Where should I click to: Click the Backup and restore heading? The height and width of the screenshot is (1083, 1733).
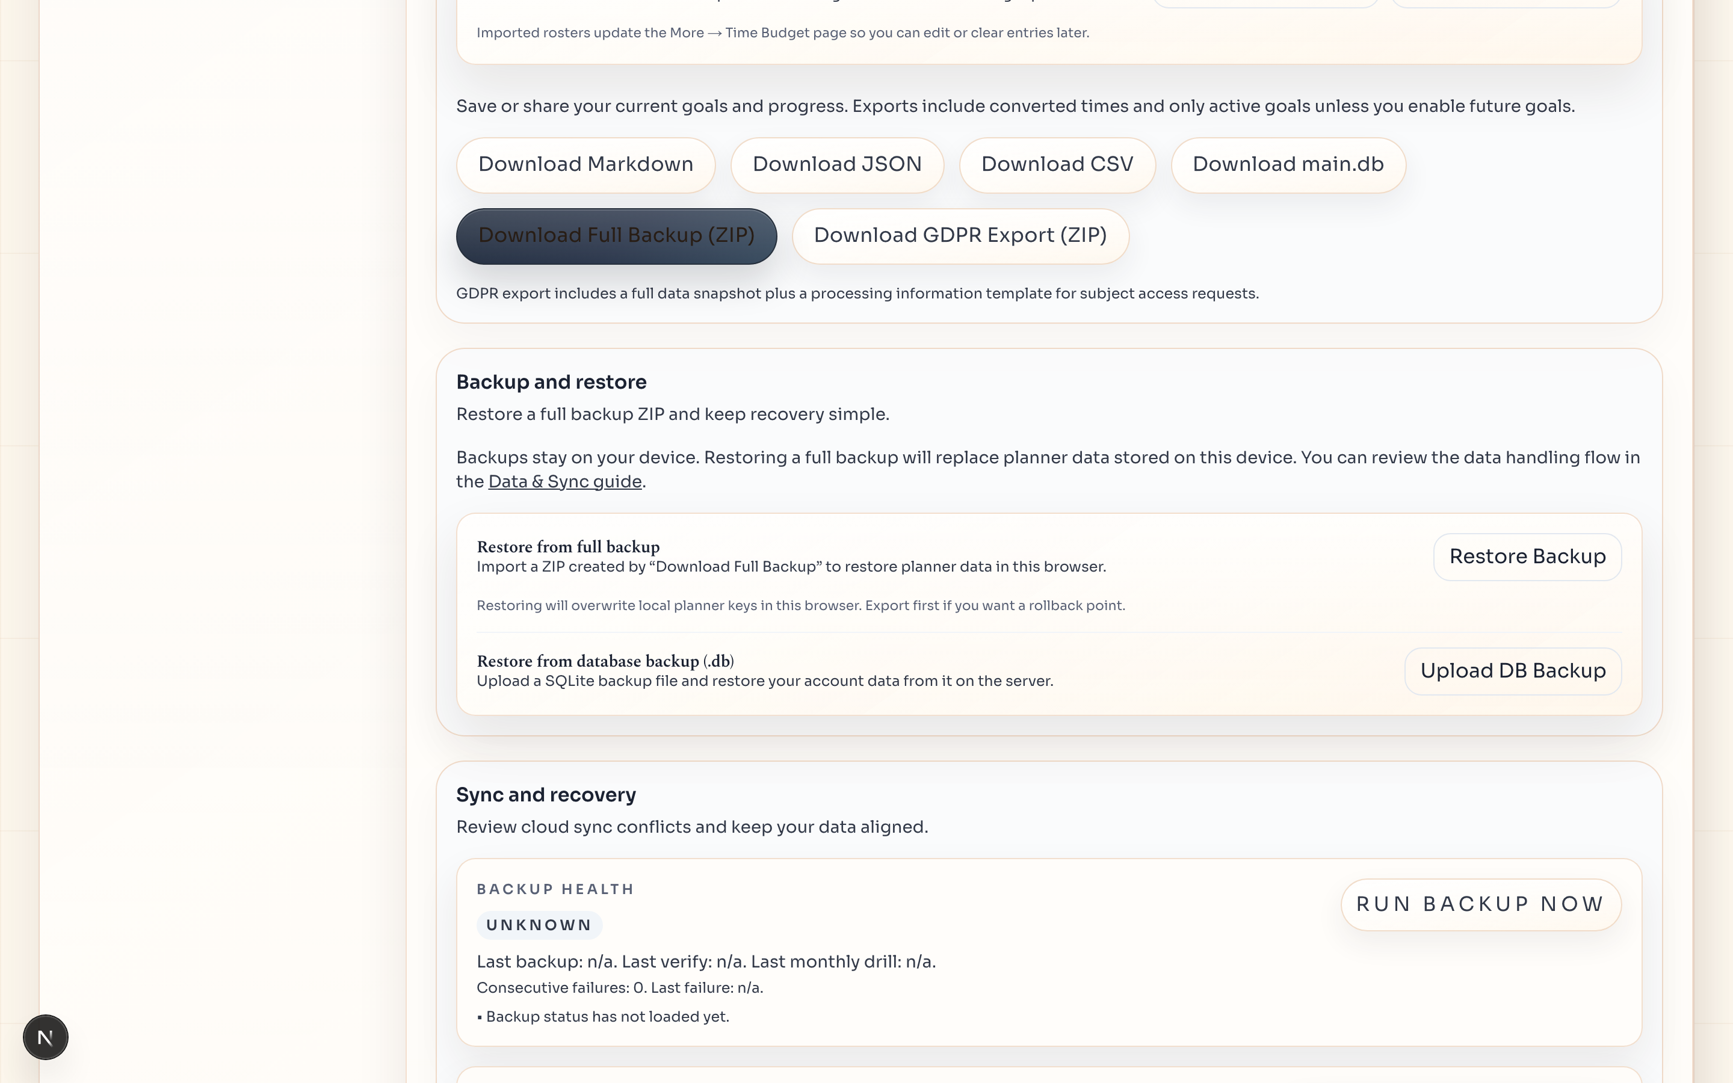pos(551,382)
